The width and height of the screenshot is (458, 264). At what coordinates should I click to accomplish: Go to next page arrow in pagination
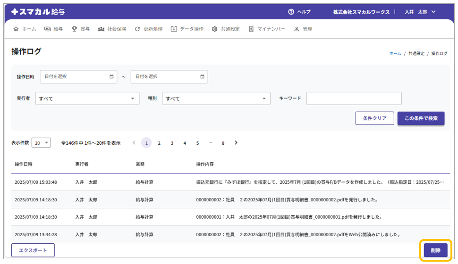(236, 143)
